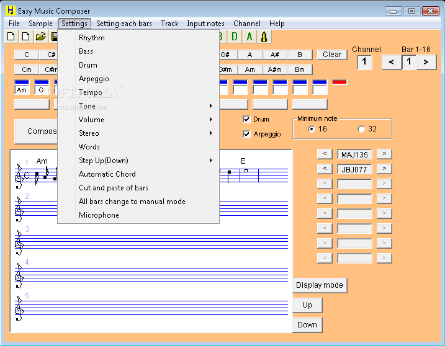Select next pattern after MAJ135
This screenshot has height=346, width=445.
pyautogui.click(x=384, y=154)
